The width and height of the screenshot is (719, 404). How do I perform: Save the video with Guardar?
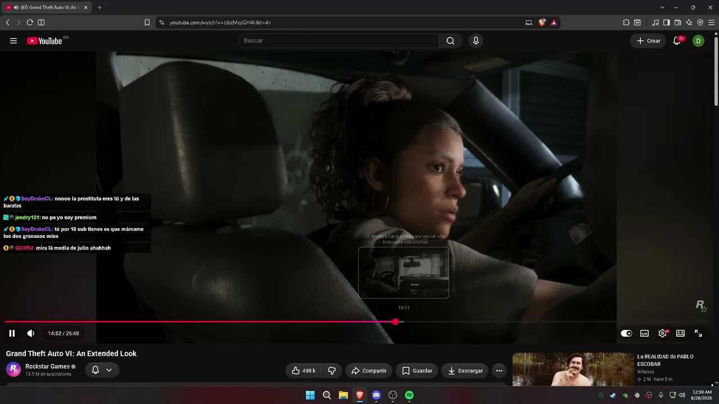pos(417,370)
